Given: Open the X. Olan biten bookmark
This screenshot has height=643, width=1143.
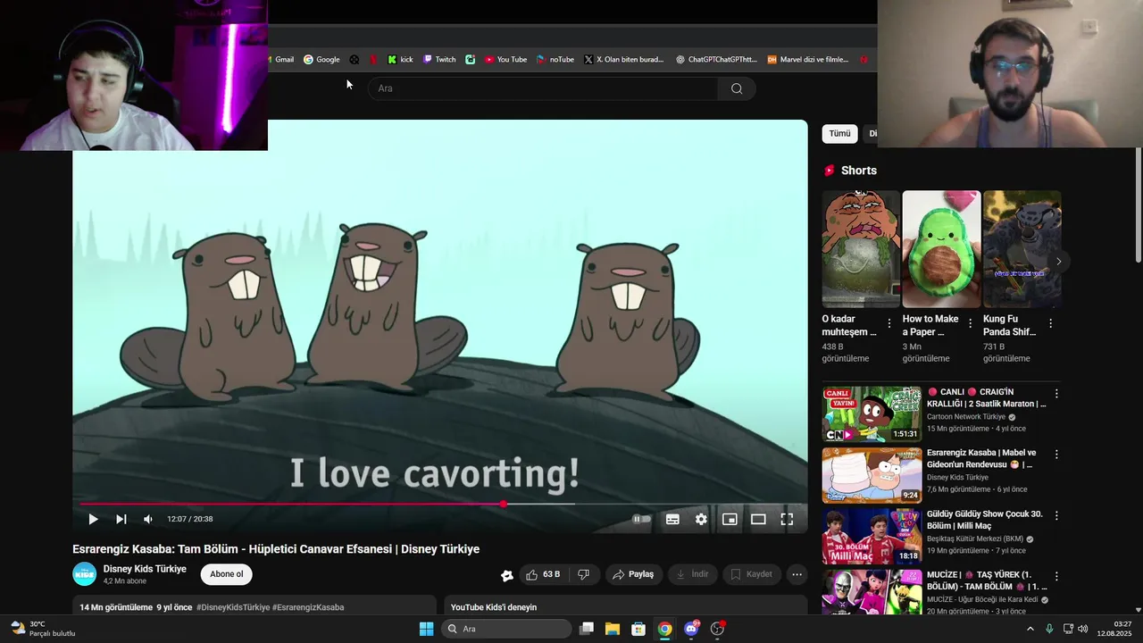Looking at the screenshot, I should click(623, 60).
